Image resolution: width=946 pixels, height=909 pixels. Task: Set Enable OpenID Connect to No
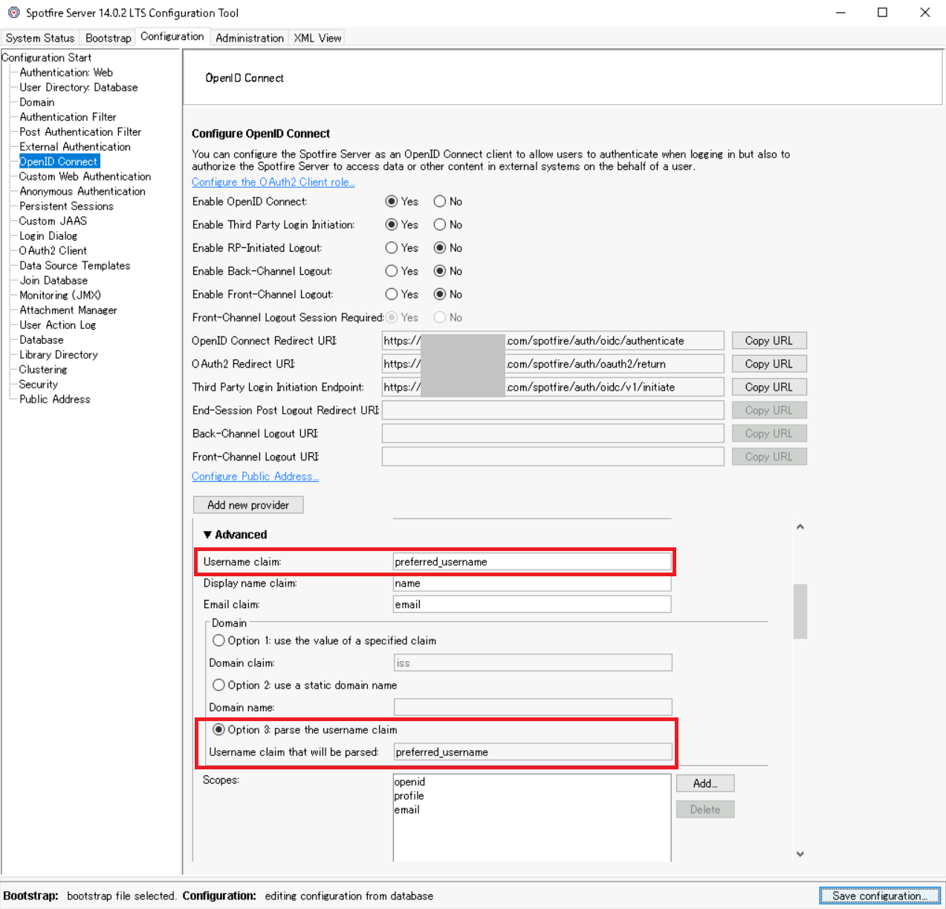[x=440, y=201]
